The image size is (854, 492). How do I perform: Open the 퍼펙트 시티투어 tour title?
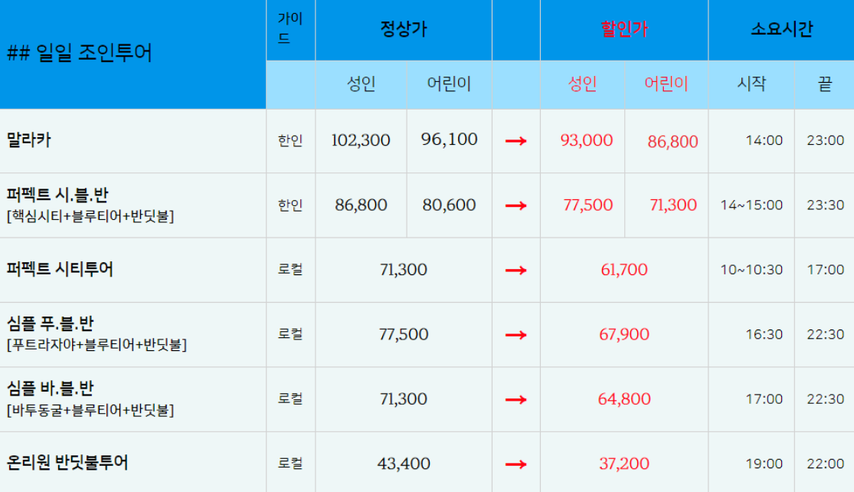[x=60, y=269]
